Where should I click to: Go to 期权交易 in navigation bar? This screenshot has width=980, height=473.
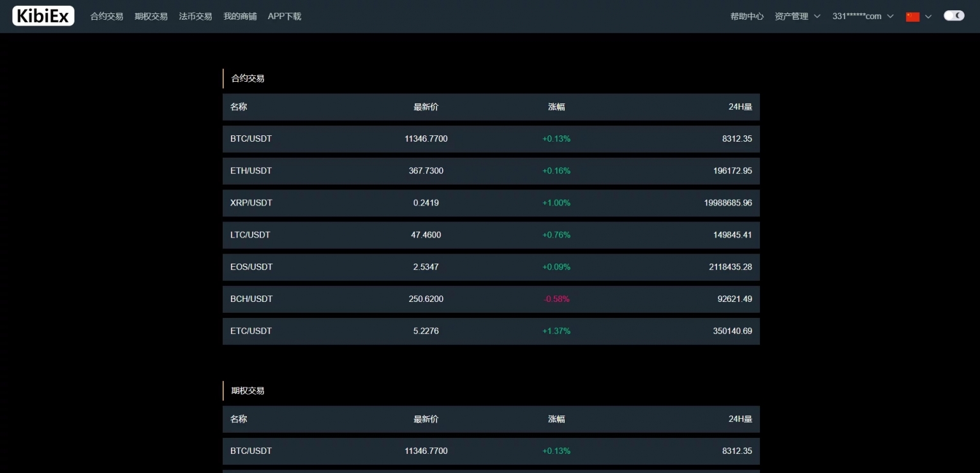pyautogui.click(x=151, y=17)
